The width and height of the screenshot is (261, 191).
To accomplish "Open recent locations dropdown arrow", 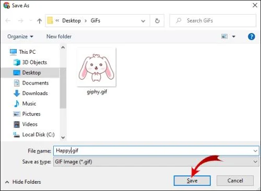I will click(31, 21).
